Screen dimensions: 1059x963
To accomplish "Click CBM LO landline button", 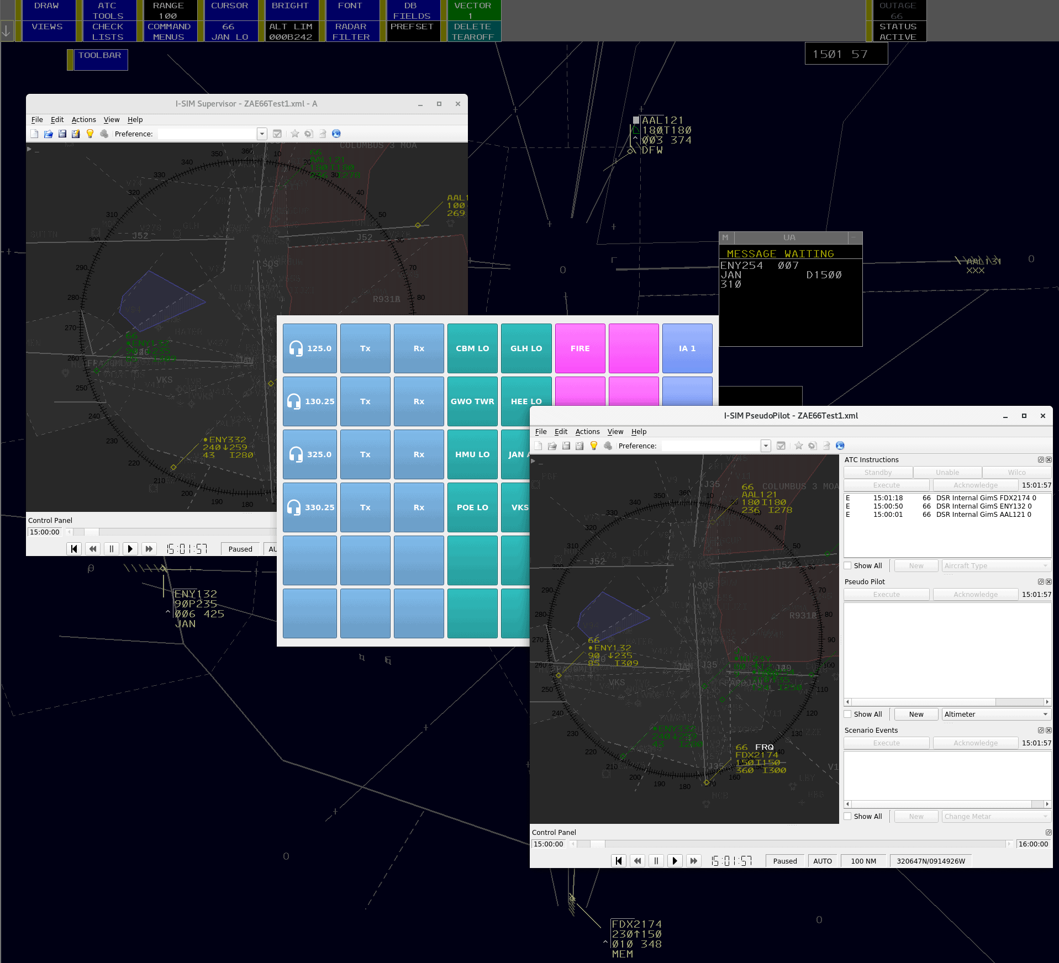I will point(472,348).
